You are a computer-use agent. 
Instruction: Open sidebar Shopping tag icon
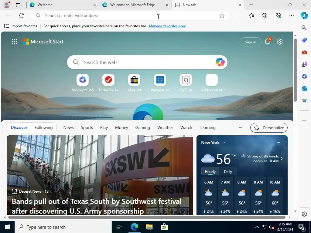pyautogui.click(x=304, y=40)
